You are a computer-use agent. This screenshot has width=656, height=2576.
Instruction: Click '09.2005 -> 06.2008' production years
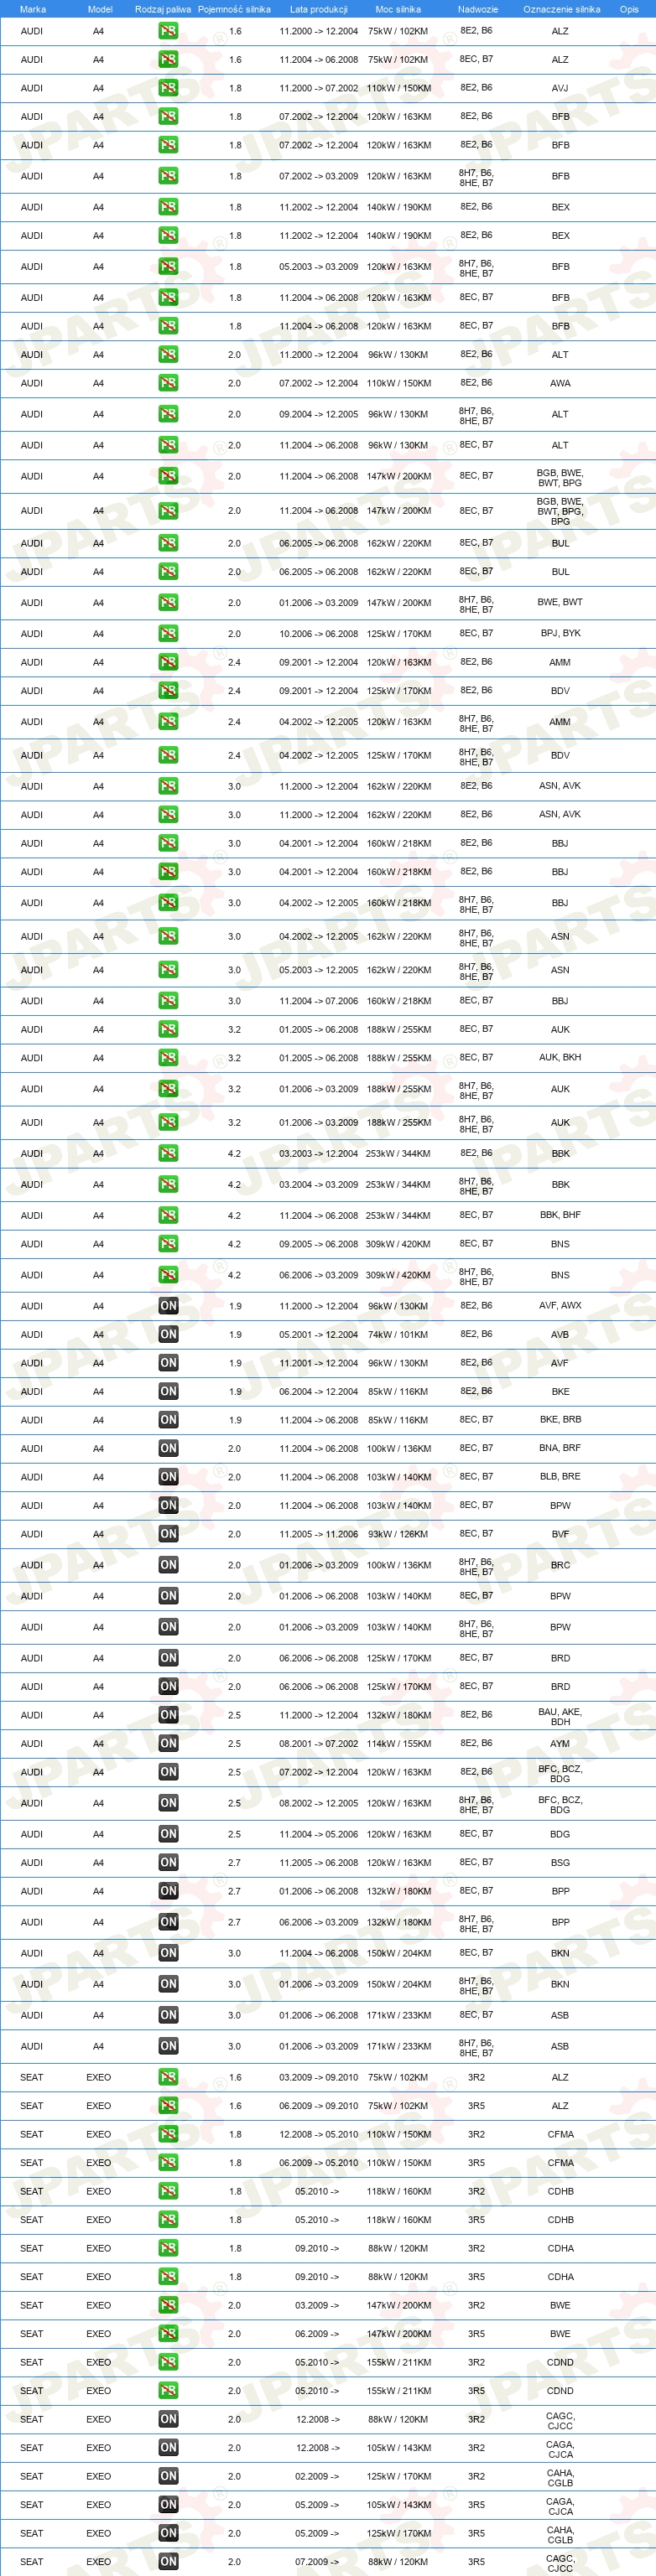tap(318, 1244)
